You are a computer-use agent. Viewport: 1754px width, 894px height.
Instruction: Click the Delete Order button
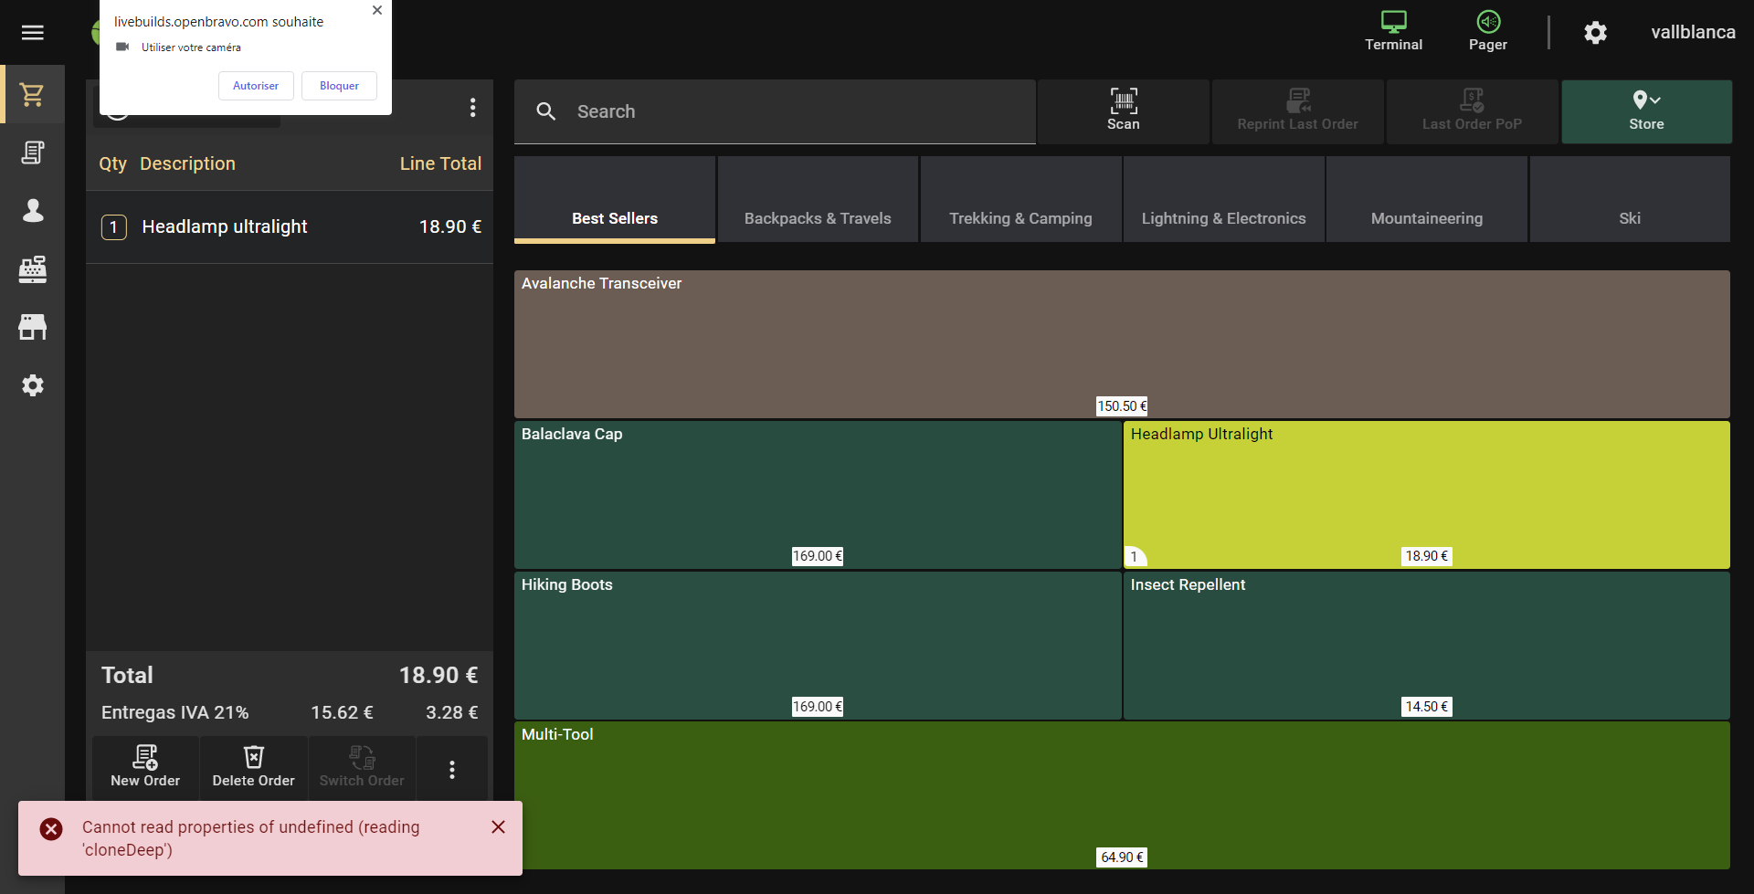(x=253, y=767)
